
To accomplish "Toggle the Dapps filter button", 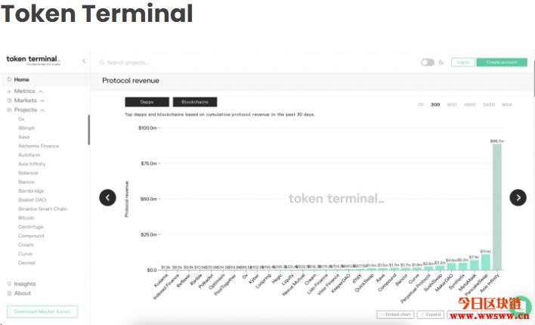I will click(147, 102).
